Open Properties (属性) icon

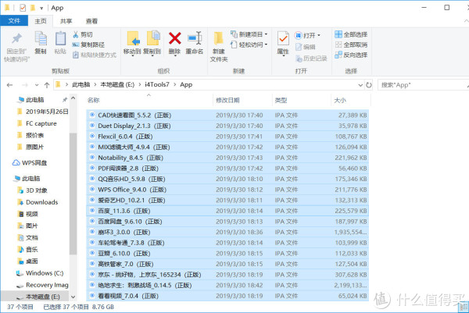[283, 39]
